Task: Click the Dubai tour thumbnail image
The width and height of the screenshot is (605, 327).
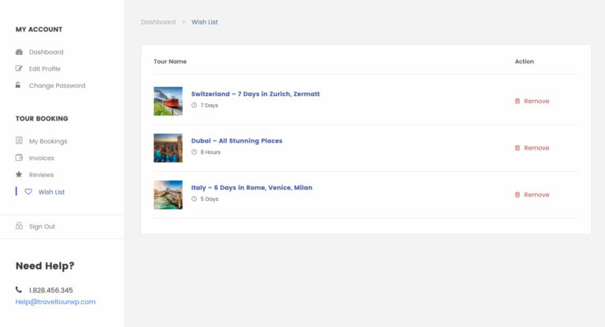Action: click(168, 148)
